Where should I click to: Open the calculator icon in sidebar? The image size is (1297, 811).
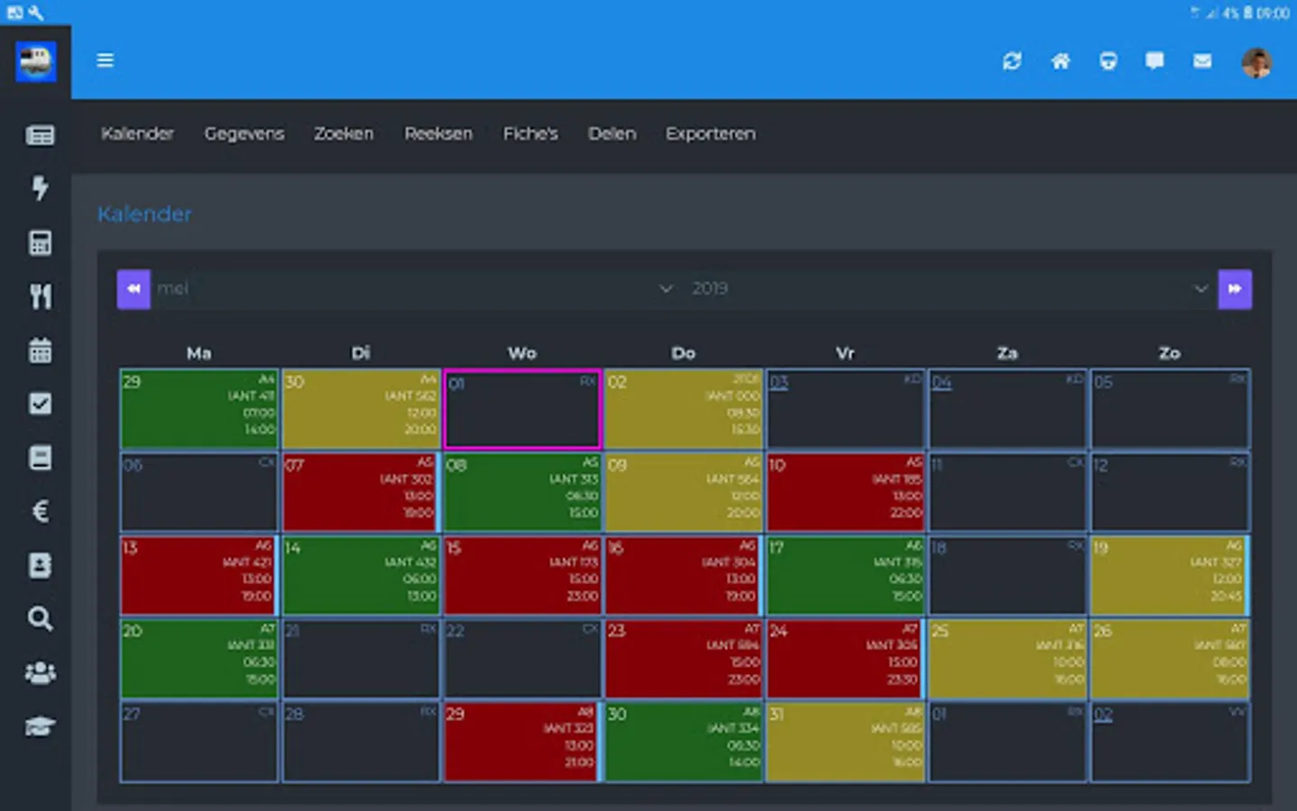(x=40, y=242)
